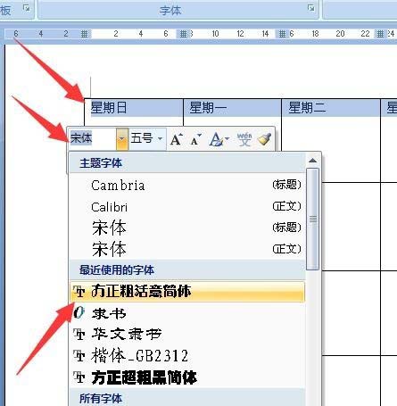397x406 pixels.
Task: Click the text style A icon
Action: coord(216,139)
